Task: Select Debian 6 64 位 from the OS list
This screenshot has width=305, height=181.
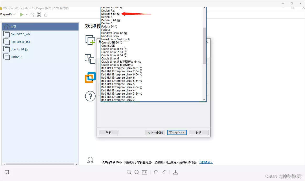Action: (110, 14)
